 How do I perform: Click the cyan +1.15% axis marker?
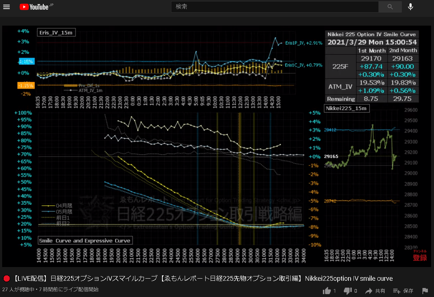point(26,62)
